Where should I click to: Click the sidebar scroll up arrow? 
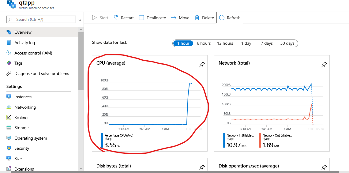click(81, 29)
